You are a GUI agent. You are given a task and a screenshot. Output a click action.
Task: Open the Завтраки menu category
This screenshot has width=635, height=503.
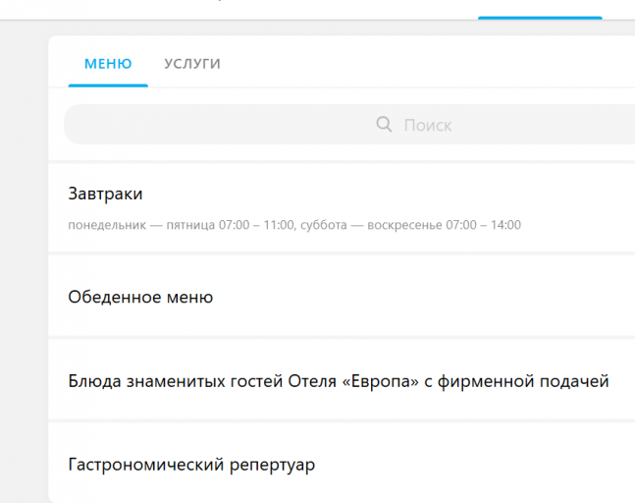pyautogui.click(x=342, y=207)
